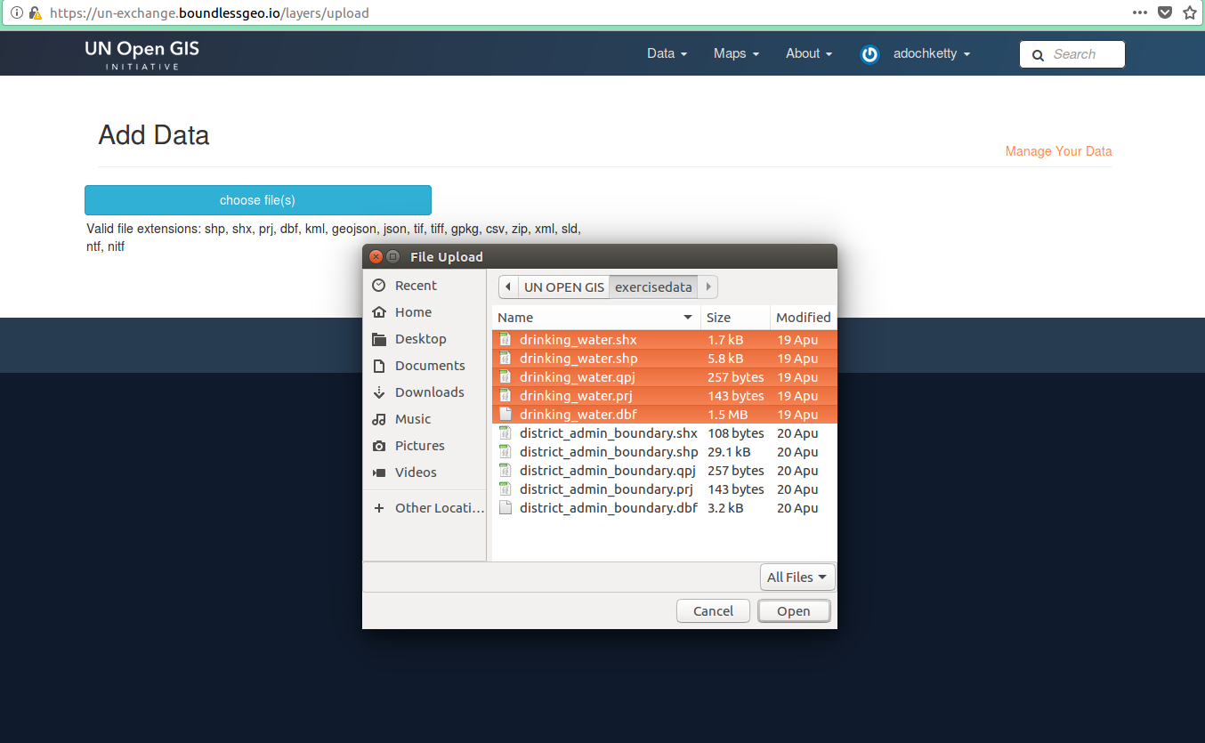Click the Home folder icon in sidebar
The height and width of the screenshot is (743, 1205).
point(379,312)
